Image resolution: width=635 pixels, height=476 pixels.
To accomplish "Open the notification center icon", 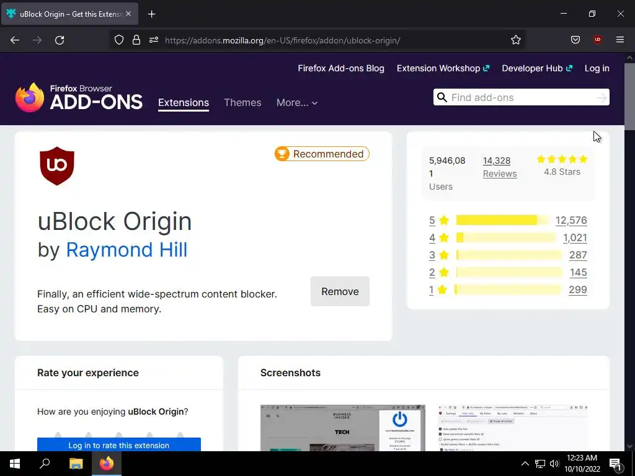I will 616,464.
